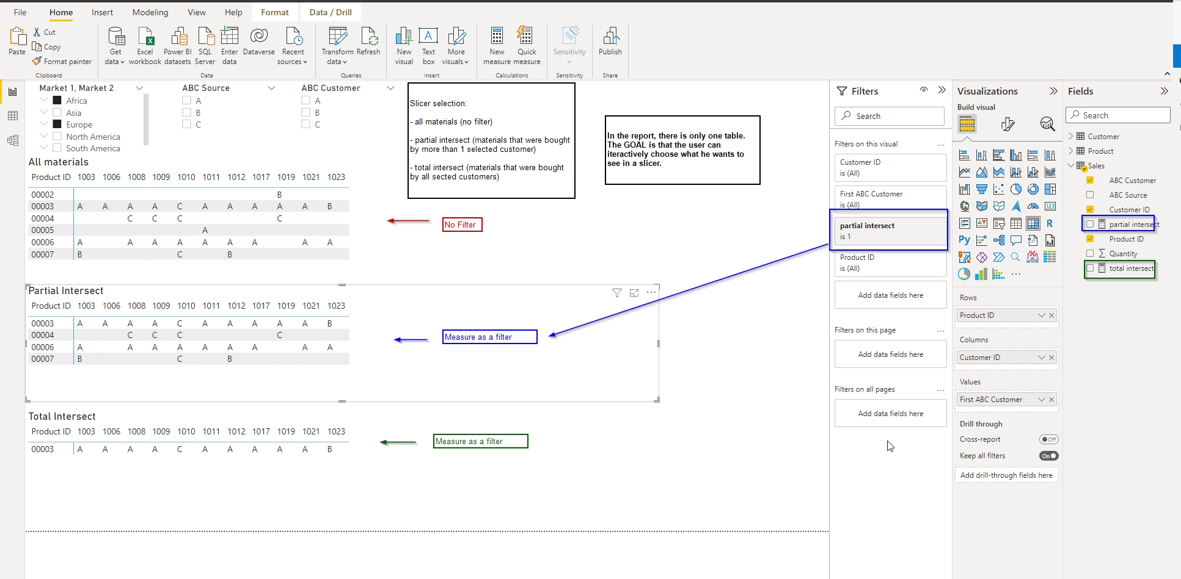Check option B in ABC Customer slicer
1181x579 pixels.
click(306, 112)
